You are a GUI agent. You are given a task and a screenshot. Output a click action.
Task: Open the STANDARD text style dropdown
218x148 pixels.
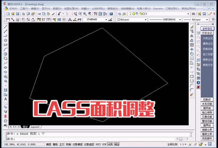tap(106, 20)
